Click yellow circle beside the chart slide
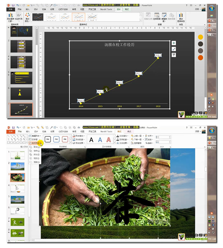This screenshot has width=223, height=248. coord(200,37)
